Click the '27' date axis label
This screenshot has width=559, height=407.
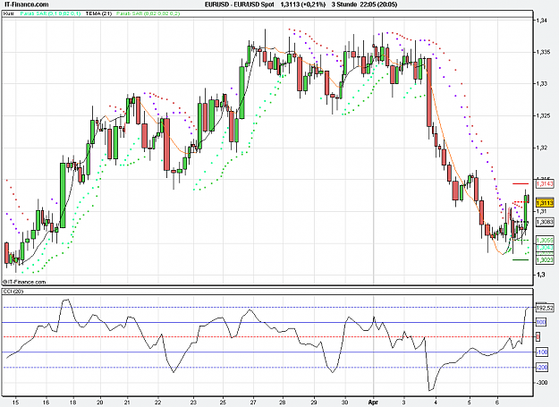pyautogui.click(x=253, y=402)
